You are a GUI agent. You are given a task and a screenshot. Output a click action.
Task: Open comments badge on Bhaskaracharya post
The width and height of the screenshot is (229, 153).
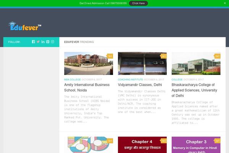[217, 56]
